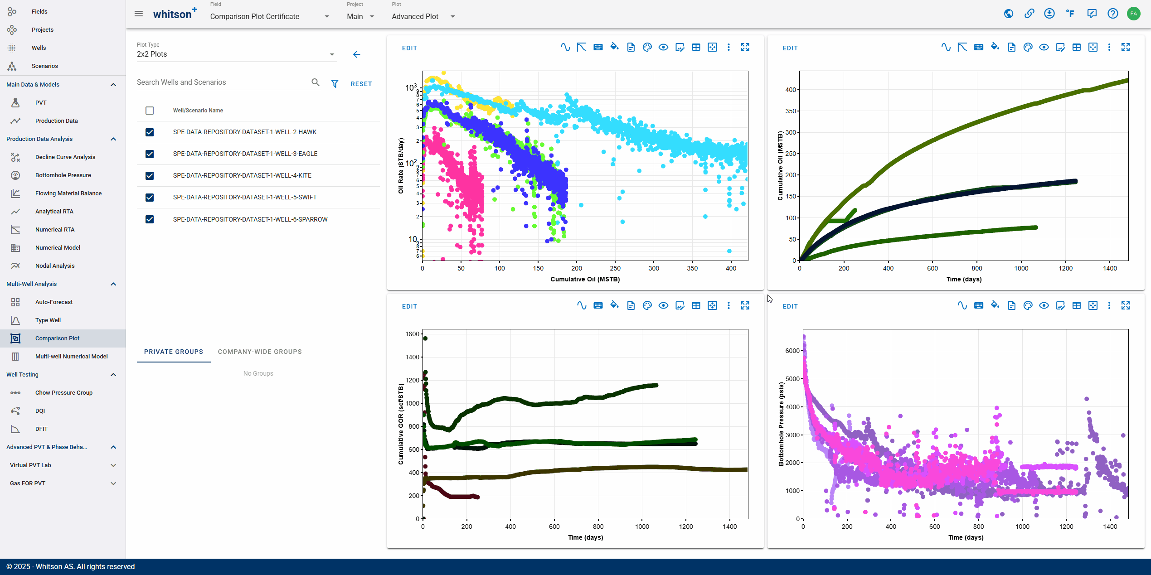Screen dimensions: 1151x575
Task: Open the FA user avatar menu
Action: pos(1134,14)
